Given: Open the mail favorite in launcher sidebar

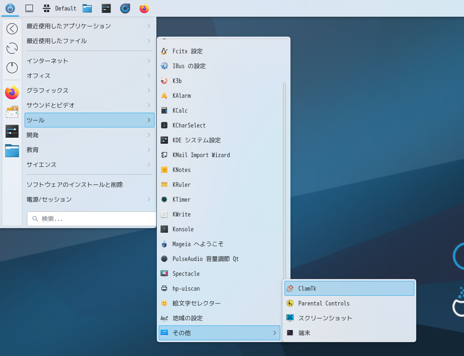Looking at the screenshot, I should click(12, 112).
